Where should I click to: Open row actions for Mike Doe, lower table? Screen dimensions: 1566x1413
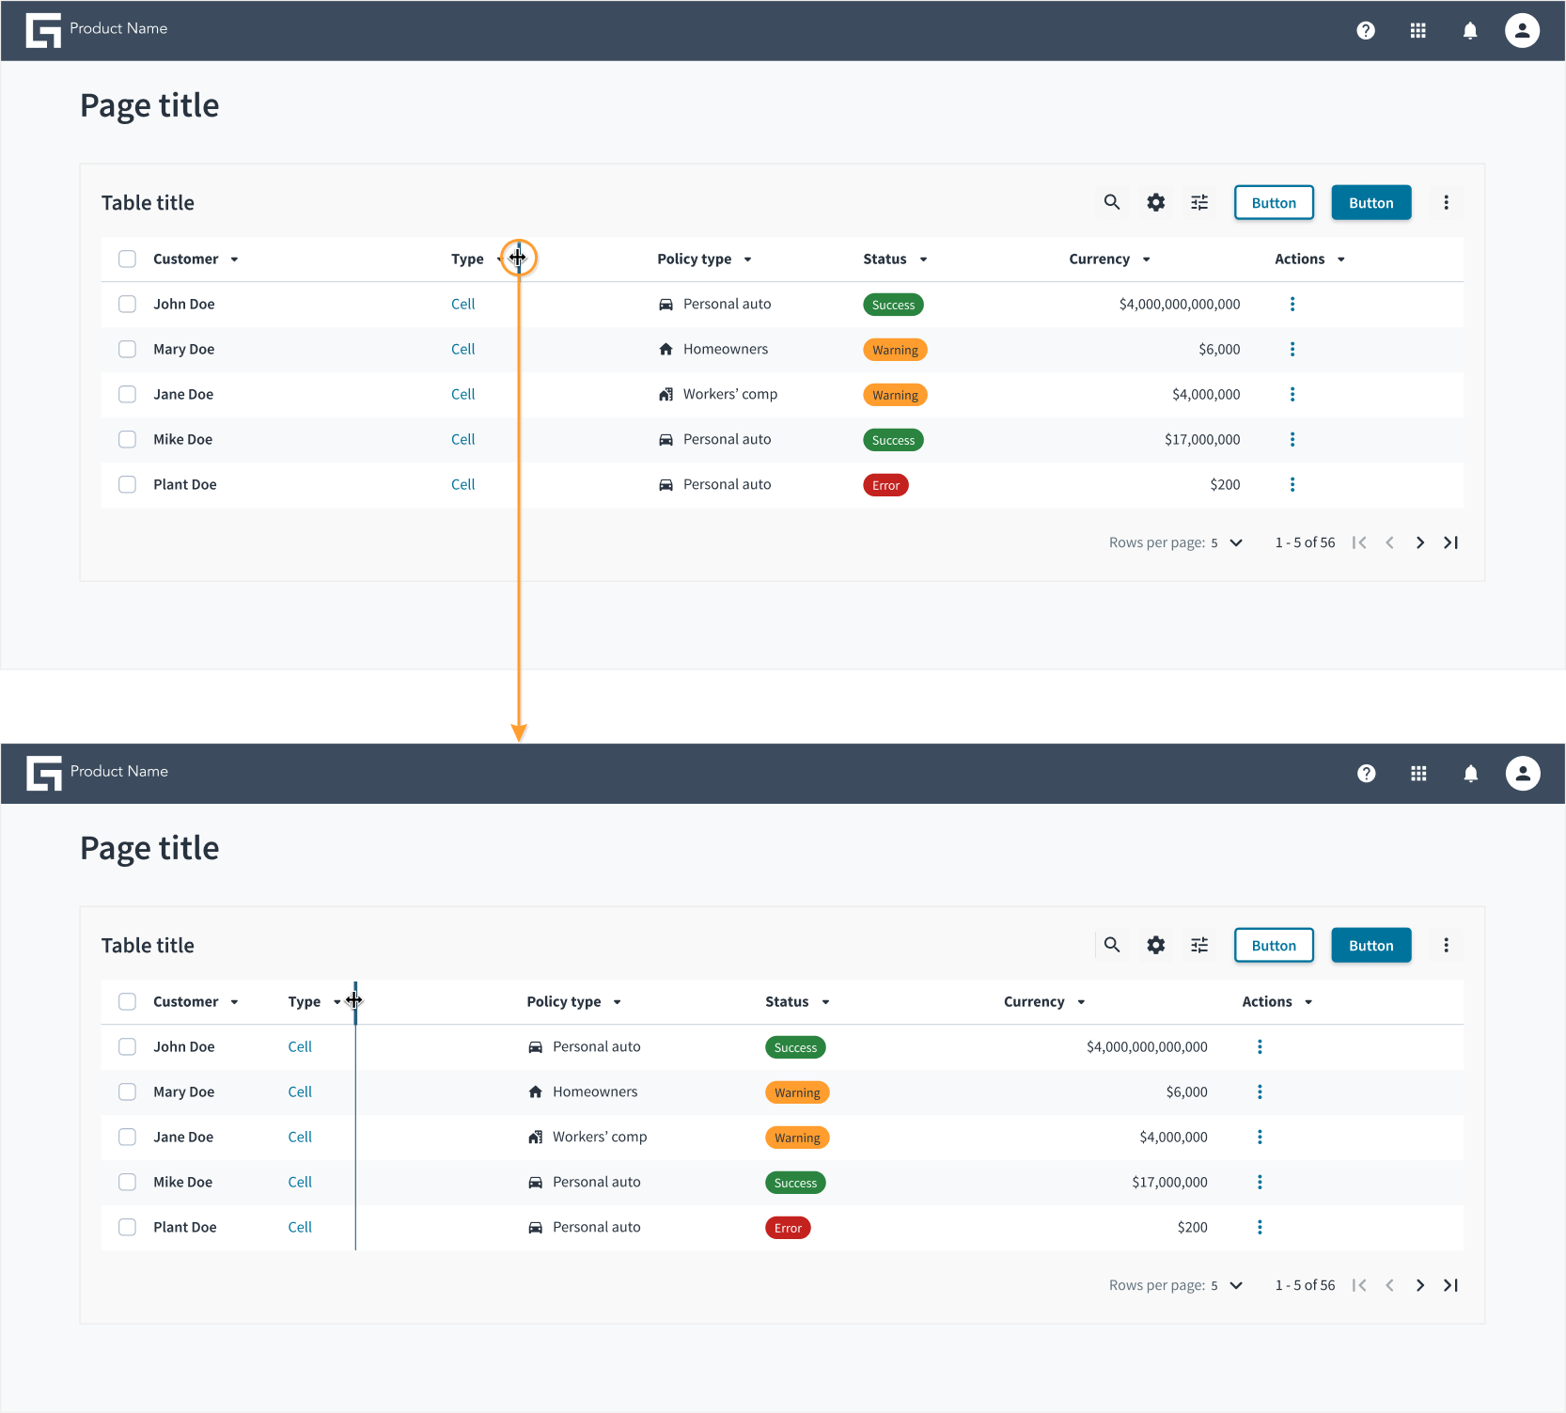click(1260, 1182)
